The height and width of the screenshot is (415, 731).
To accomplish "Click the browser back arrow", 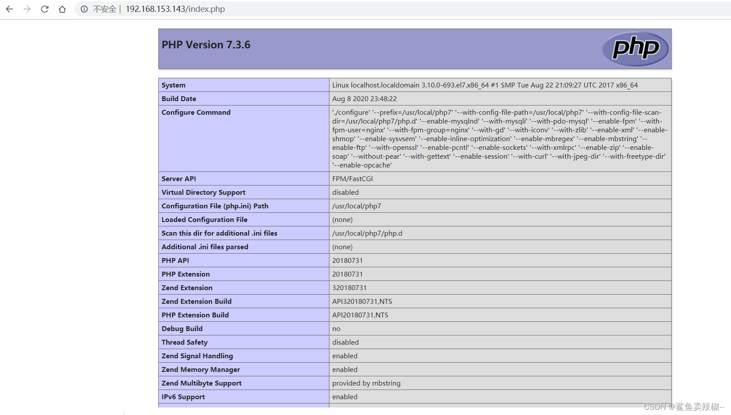I will [9, 9].
